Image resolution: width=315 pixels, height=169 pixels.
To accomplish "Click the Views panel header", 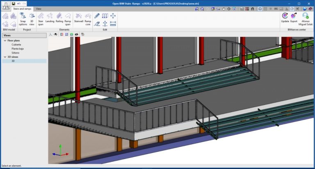I will click(24, 35).
